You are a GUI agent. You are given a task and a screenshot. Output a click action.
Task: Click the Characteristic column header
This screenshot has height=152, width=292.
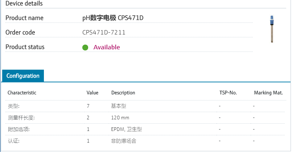tap(22, 93)
